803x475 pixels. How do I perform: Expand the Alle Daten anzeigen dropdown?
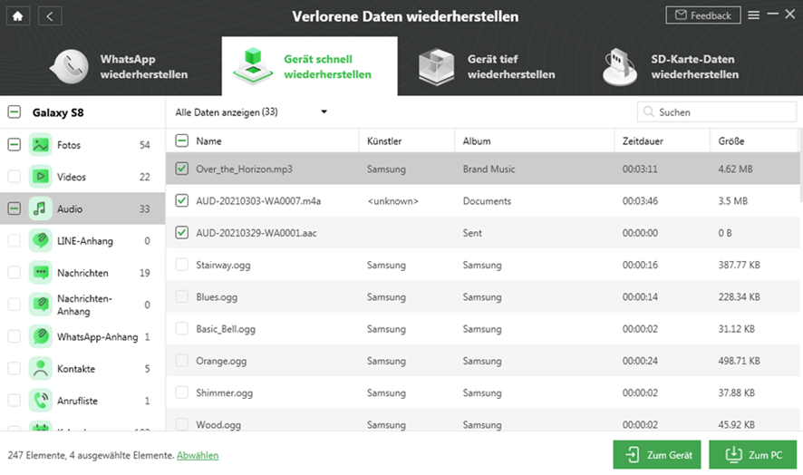(x=323, y=112)
